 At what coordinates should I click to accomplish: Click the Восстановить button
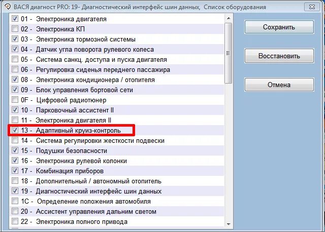click(279, 56)
